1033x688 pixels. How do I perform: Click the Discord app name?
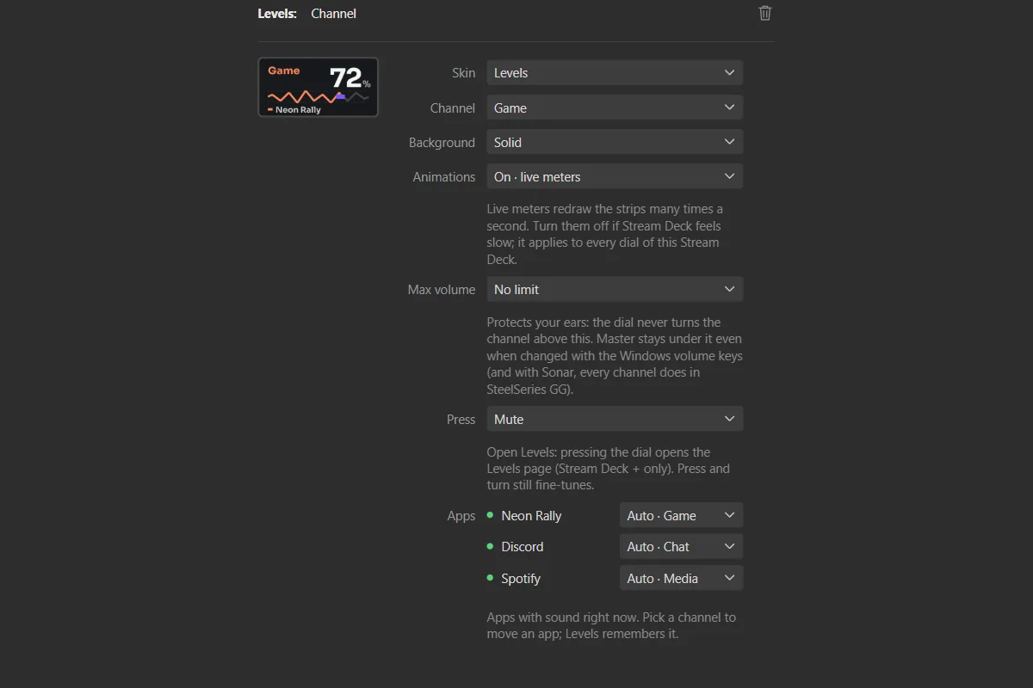[523, 547]
